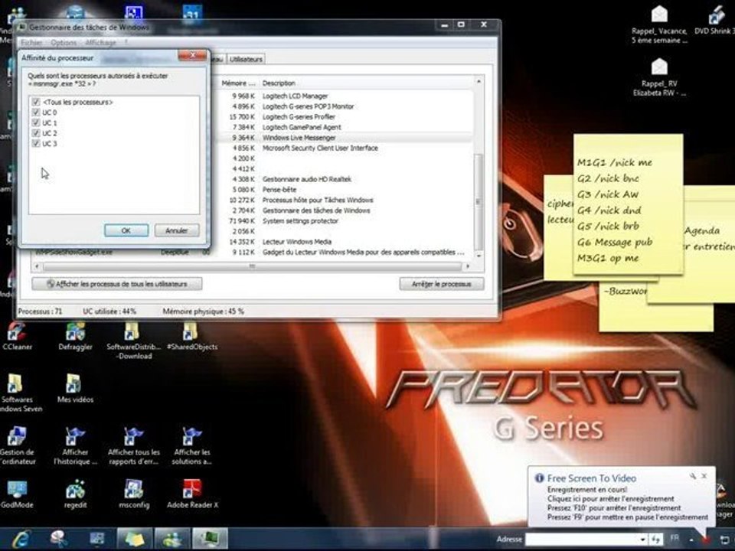
Task: Select the DVD Shrink desktop icon
Action: point(714,20)
